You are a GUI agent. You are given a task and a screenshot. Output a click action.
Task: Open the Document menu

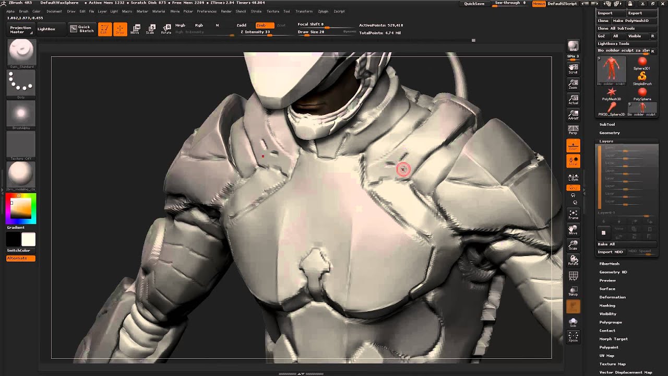[54, 11]
